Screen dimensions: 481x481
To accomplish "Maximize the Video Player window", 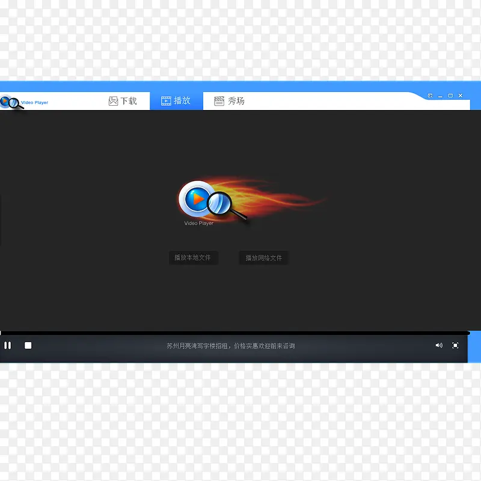I will point(450,96).
